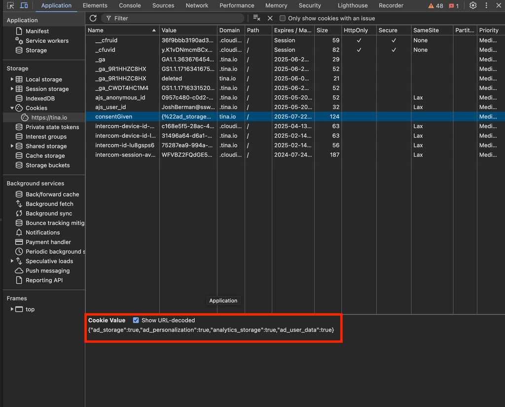
Task: Open the more options three-dot menu
Action: [486, 5]
